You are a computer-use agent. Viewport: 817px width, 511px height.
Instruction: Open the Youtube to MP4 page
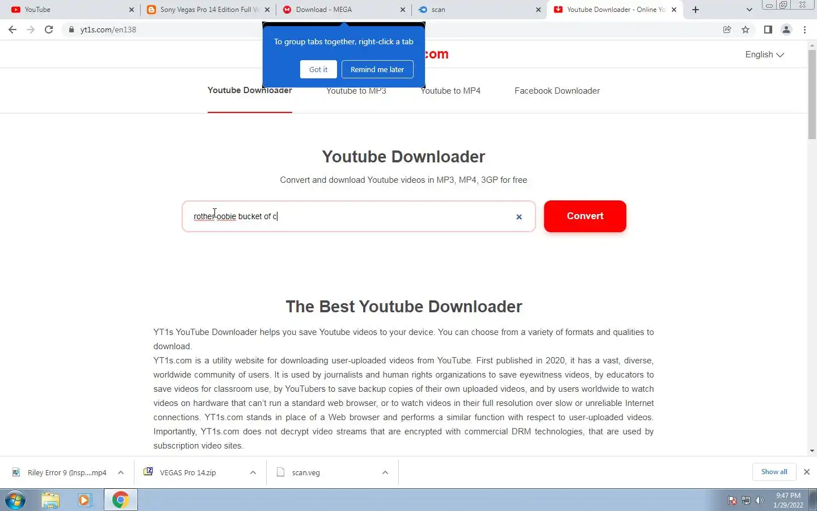point(450,91)
